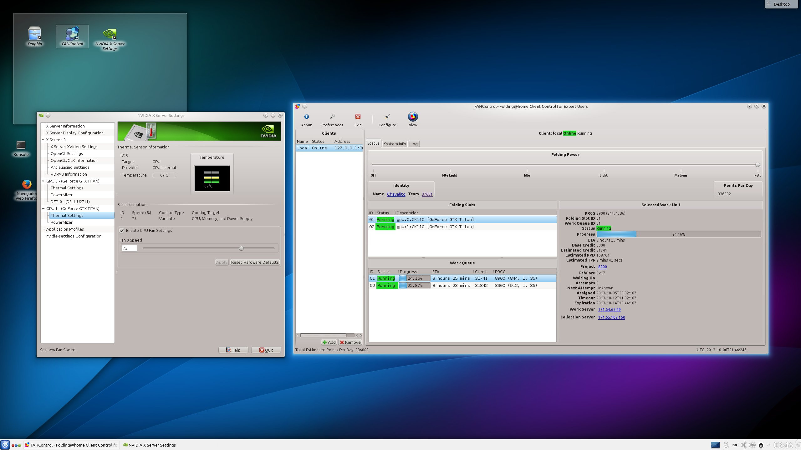Click the Remove client button
801x450 pixels.
click(350, 342)
